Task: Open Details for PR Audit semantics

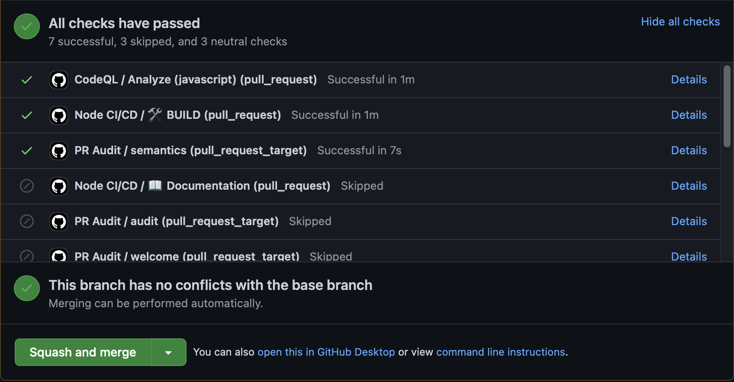Action: pyautogui.click(x=689, y=151)
